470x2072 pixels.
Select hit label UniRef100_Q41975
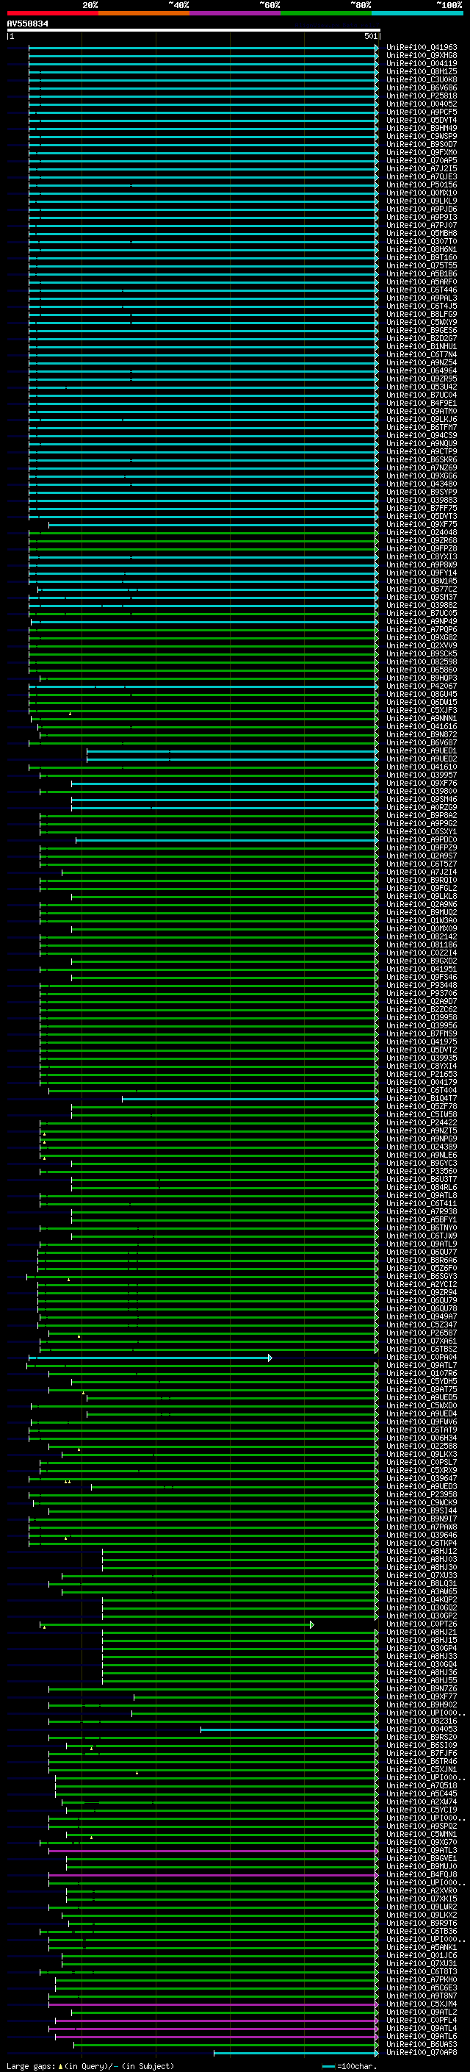pyautogui.click(x=422, y=1042)
